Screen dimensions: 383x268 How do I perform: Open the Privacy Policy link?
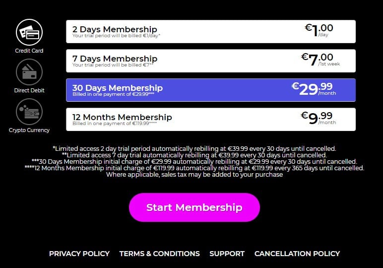click(79, 254)
